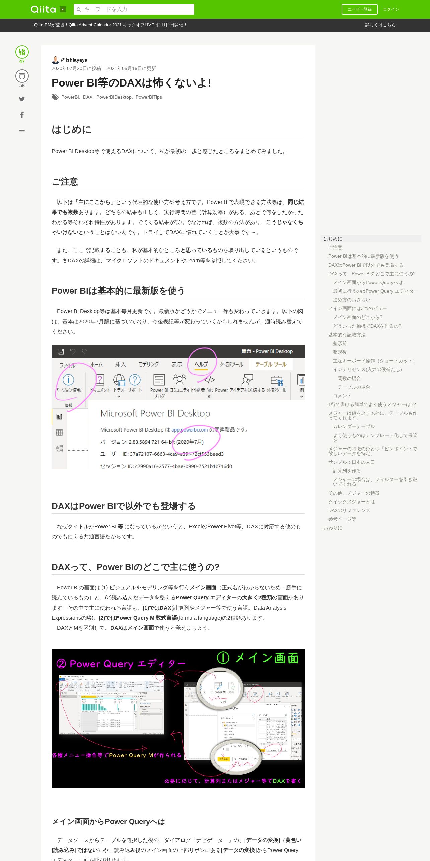Open the PowerBI tag
The width and height of the screenshot is (430, 861).
pos(70,97)
